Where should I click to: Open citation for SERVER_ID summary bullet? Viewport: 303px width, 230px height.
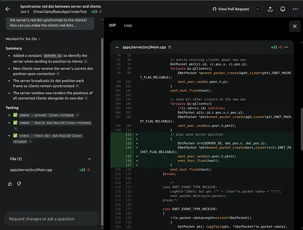[x=86, y=61]
